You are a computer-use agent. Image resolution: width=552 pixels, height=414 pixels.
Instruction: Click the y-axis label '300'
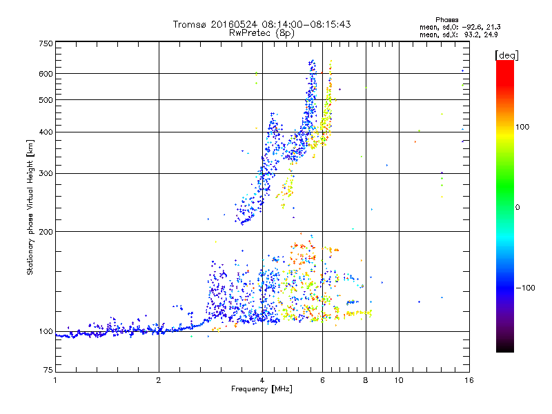46,174
